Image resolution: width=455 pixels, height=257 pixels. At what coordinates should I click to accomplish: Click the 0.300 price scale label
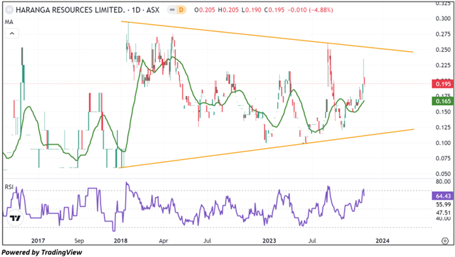click(443, 18)
